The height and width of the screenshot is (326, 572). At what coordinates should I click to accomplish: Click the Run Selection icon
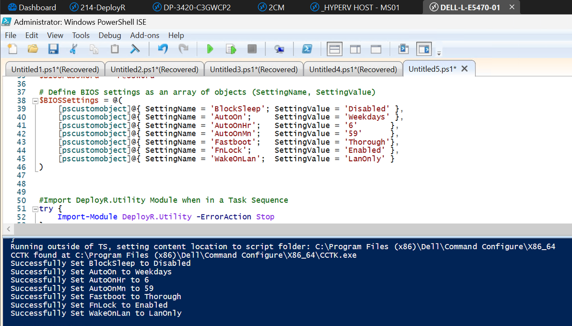[231, 49]
